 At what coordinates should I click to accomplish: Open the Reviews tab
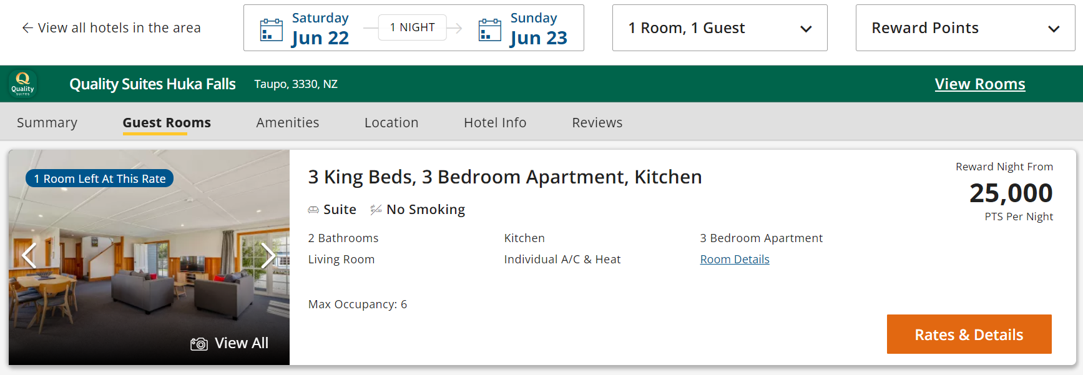coord(597,122)
